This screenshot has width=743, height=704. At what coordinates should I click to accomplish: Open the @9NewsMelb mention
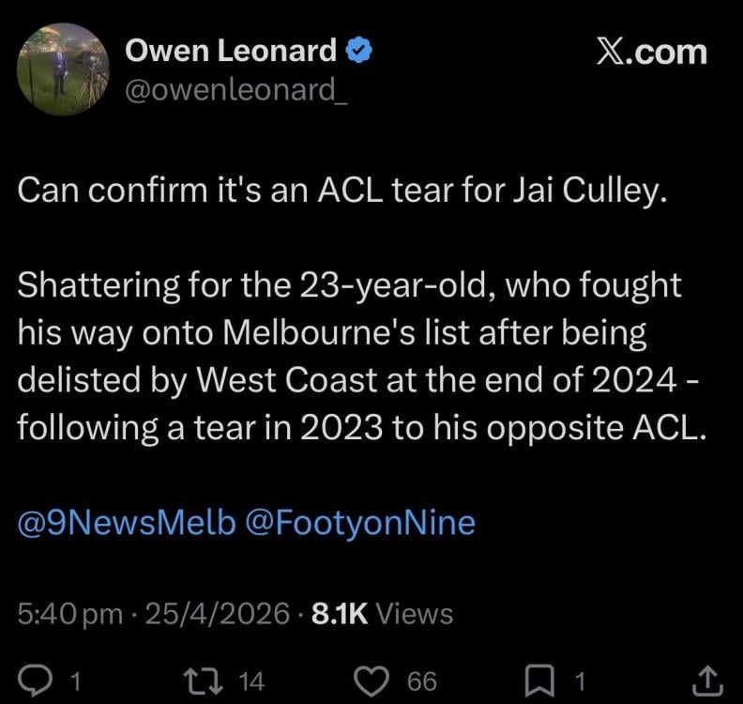(126, 523)
